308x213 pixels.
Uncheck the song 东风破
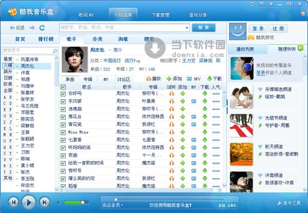coord(63,101)
